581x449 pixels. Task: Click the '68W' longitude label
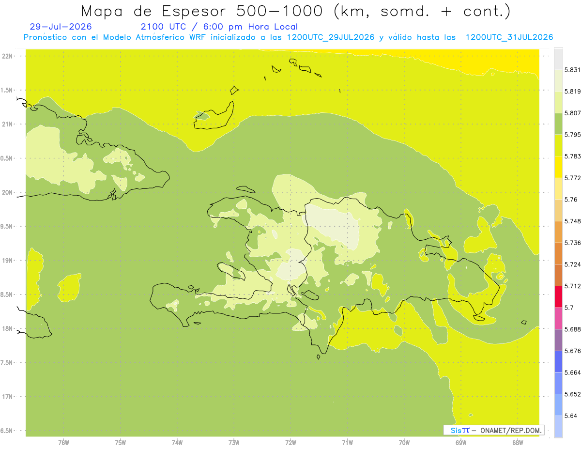(x=518, y=443)
